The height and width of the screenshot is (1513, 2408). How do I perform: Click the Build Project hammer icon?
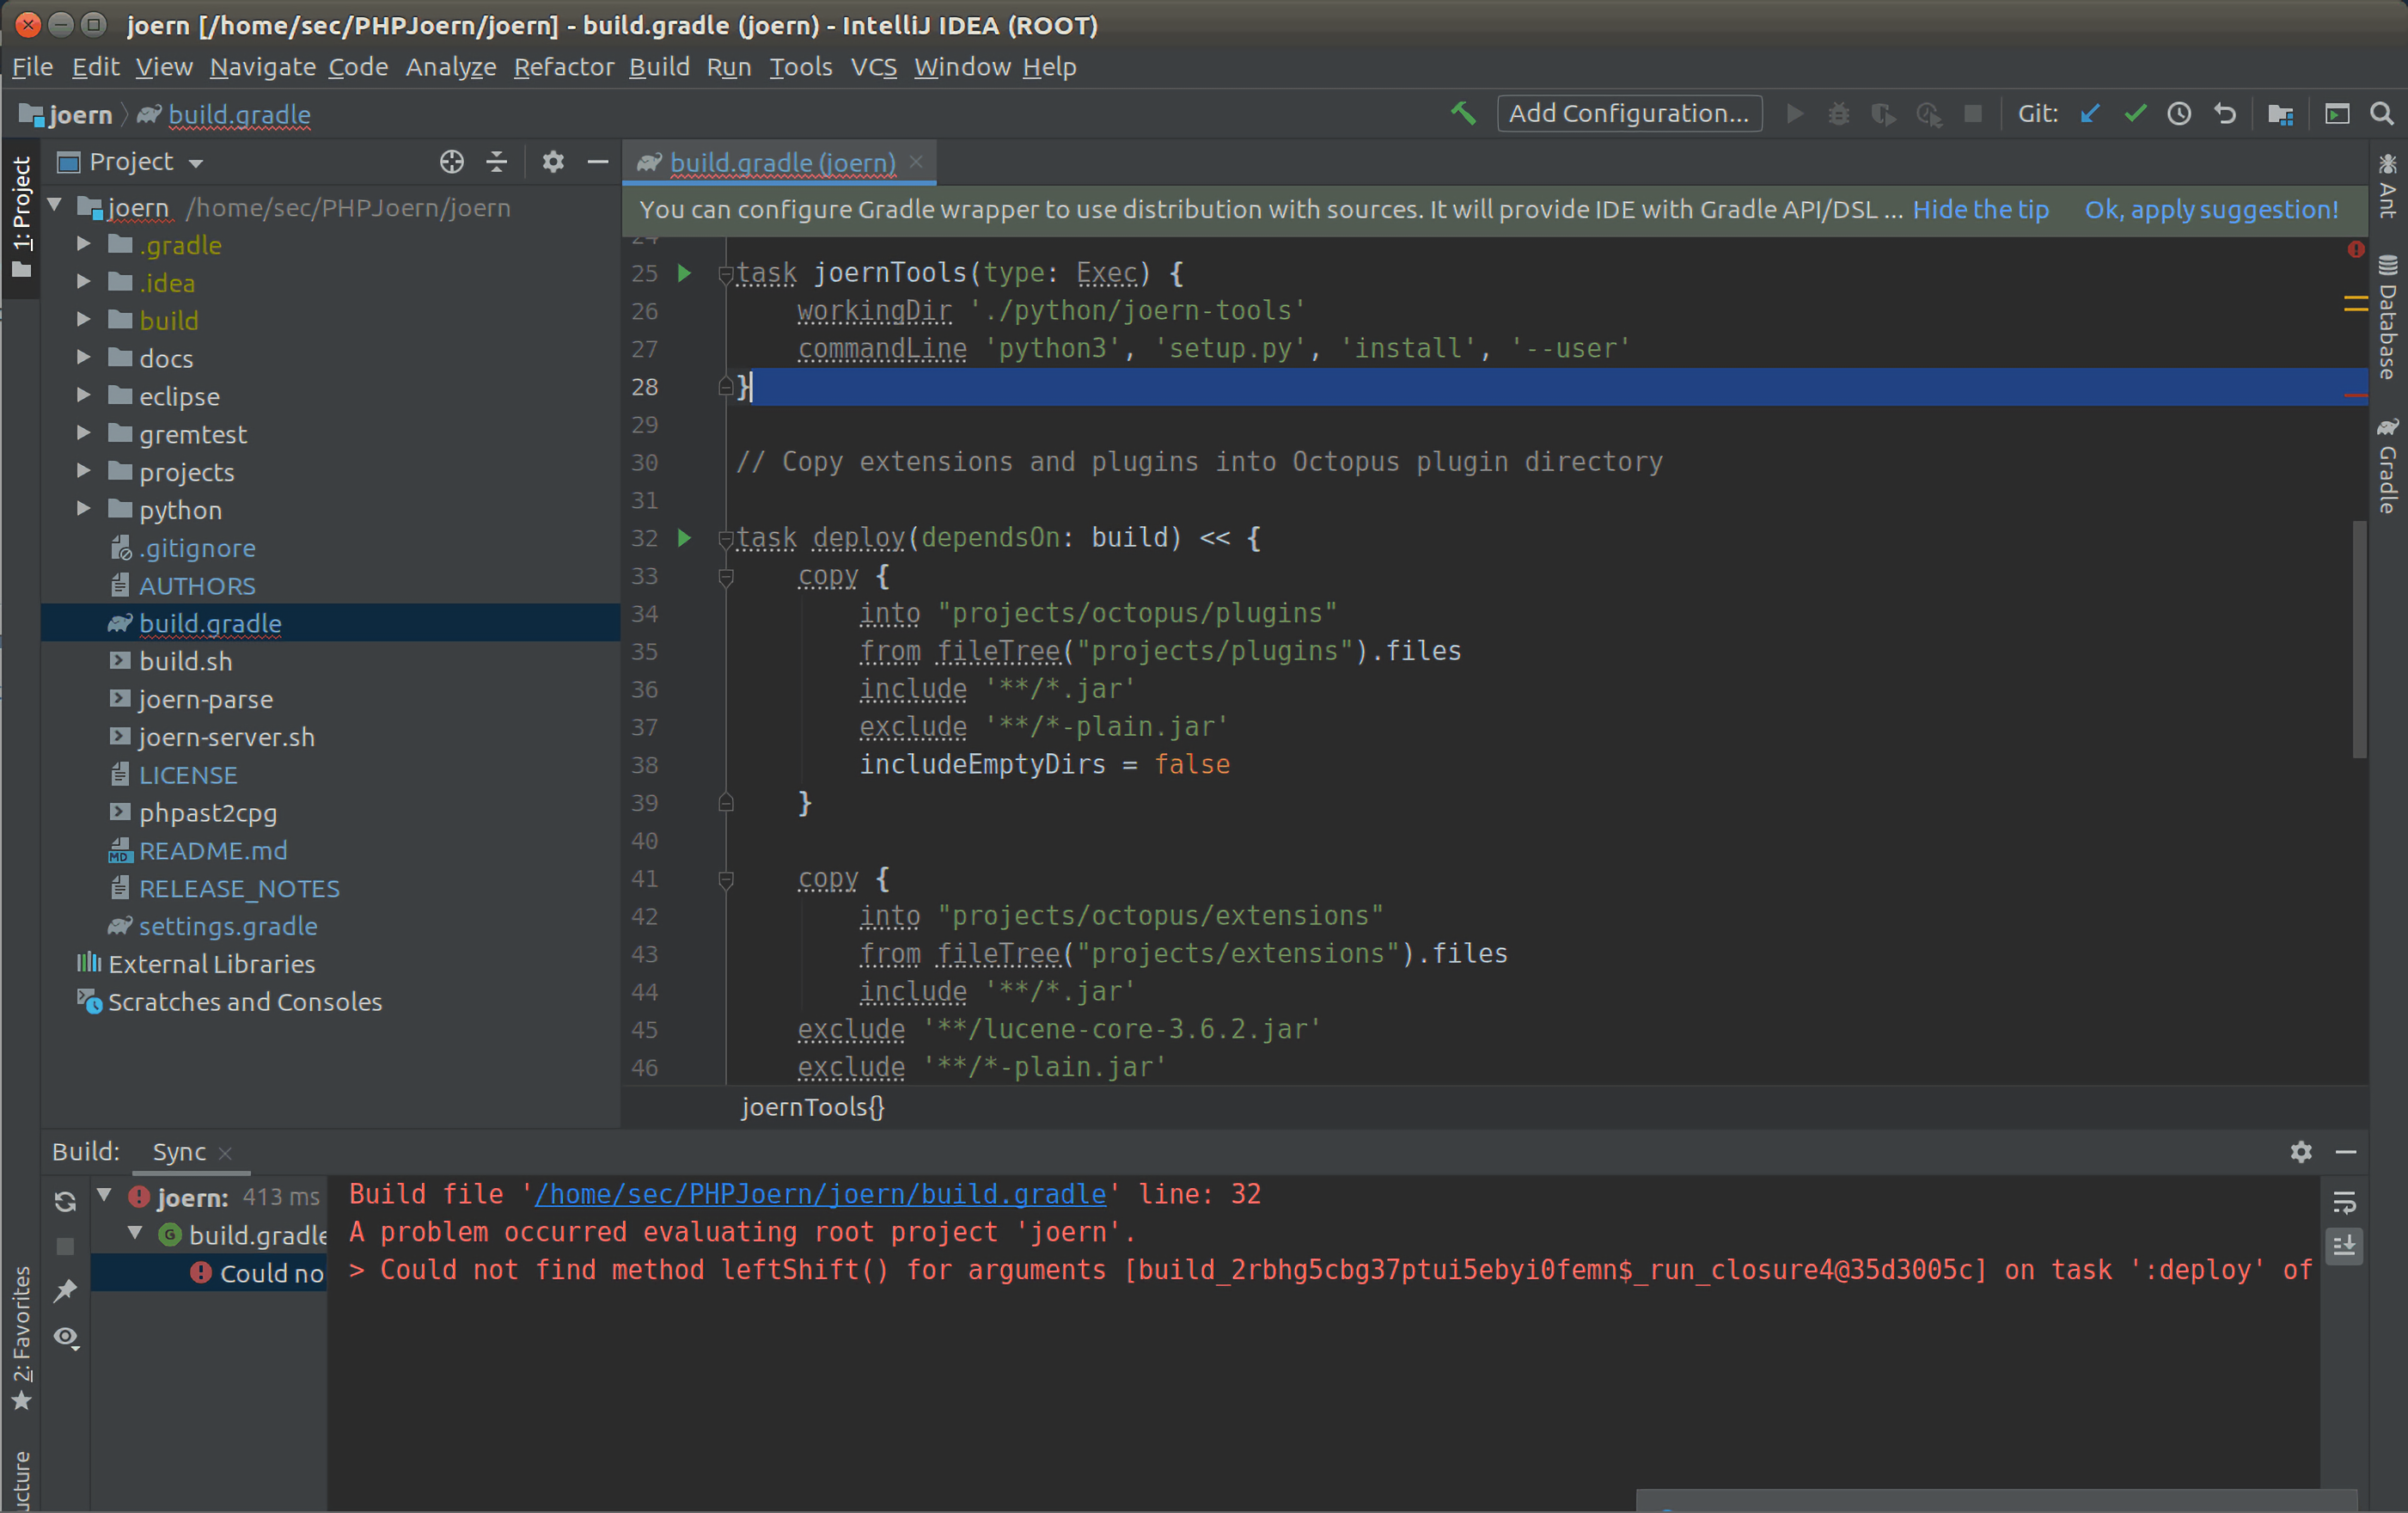pos(1463,114)
